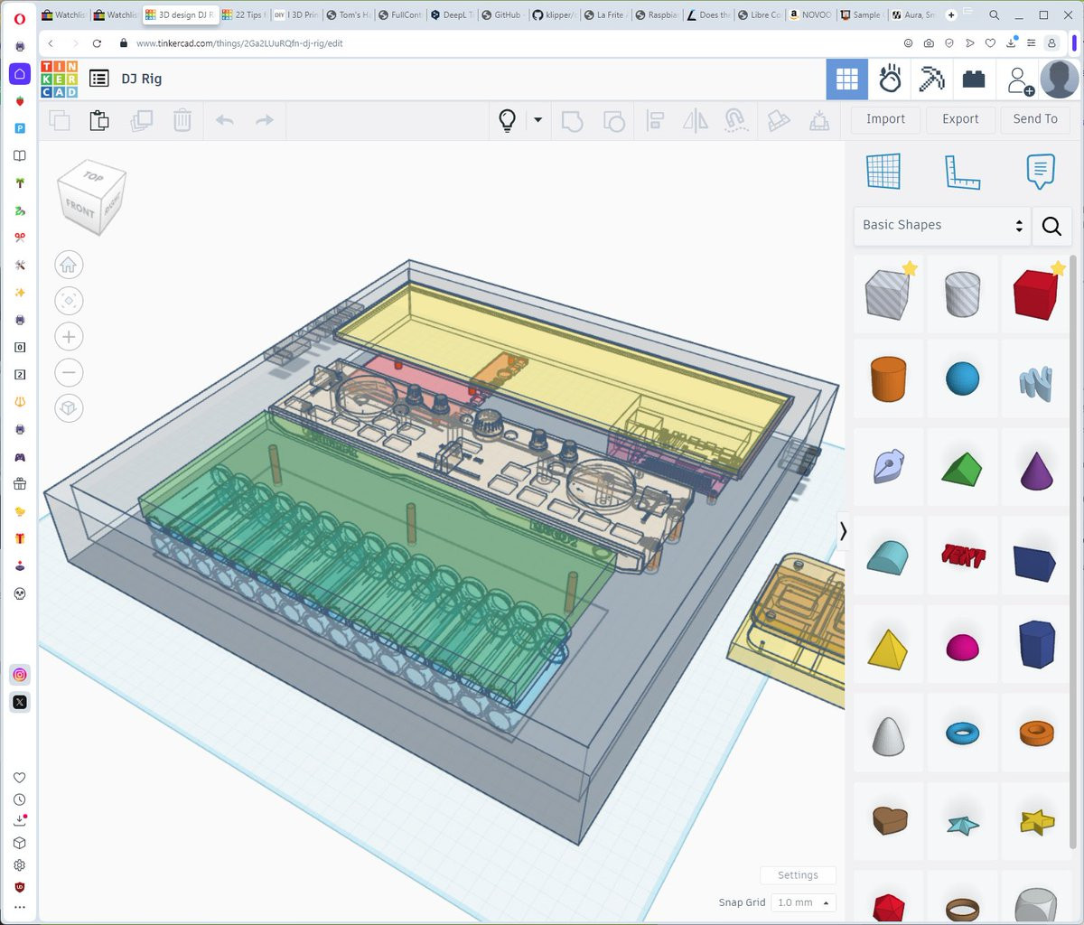Select the striped Cylinder hole shape
This screenshot has width=1084, height=925.
tap(962, 294)
